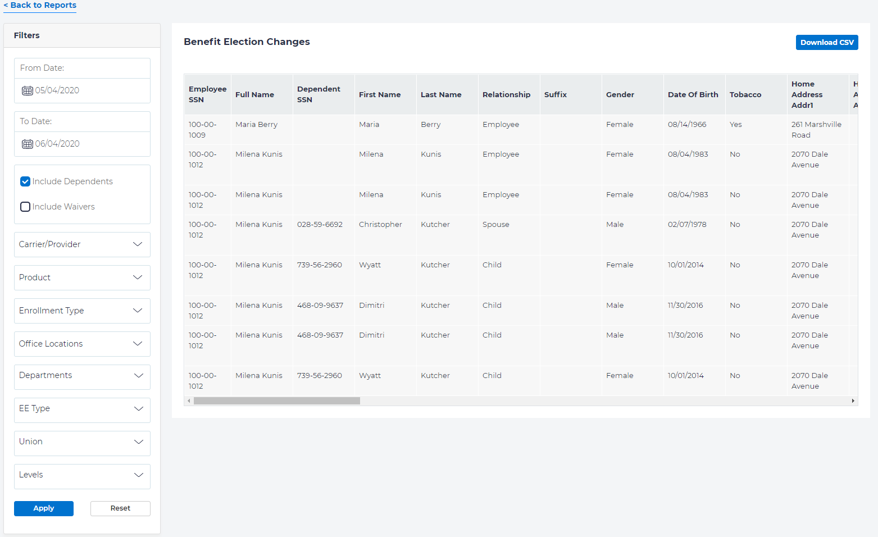Screen dimensions: 878x537
Task: Expand the Levels dropdown
Action: [x=82, y=475]
